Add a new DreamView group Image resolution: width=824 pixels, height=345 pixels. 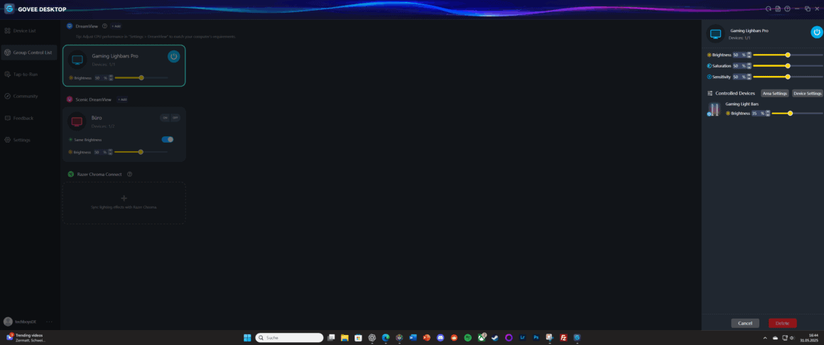click(x=116, y=26)
